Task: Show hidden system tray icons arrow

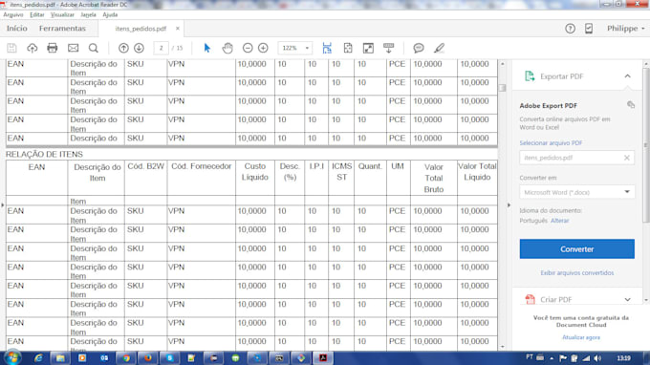Action: pos(552,358)
